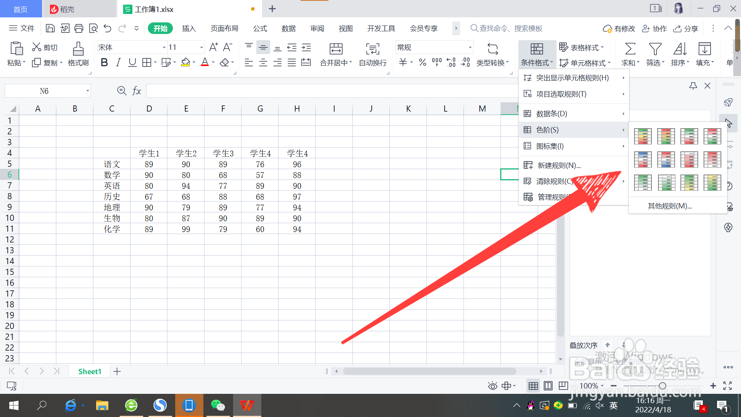Open fill color dropdown arrow

[194, 62]
